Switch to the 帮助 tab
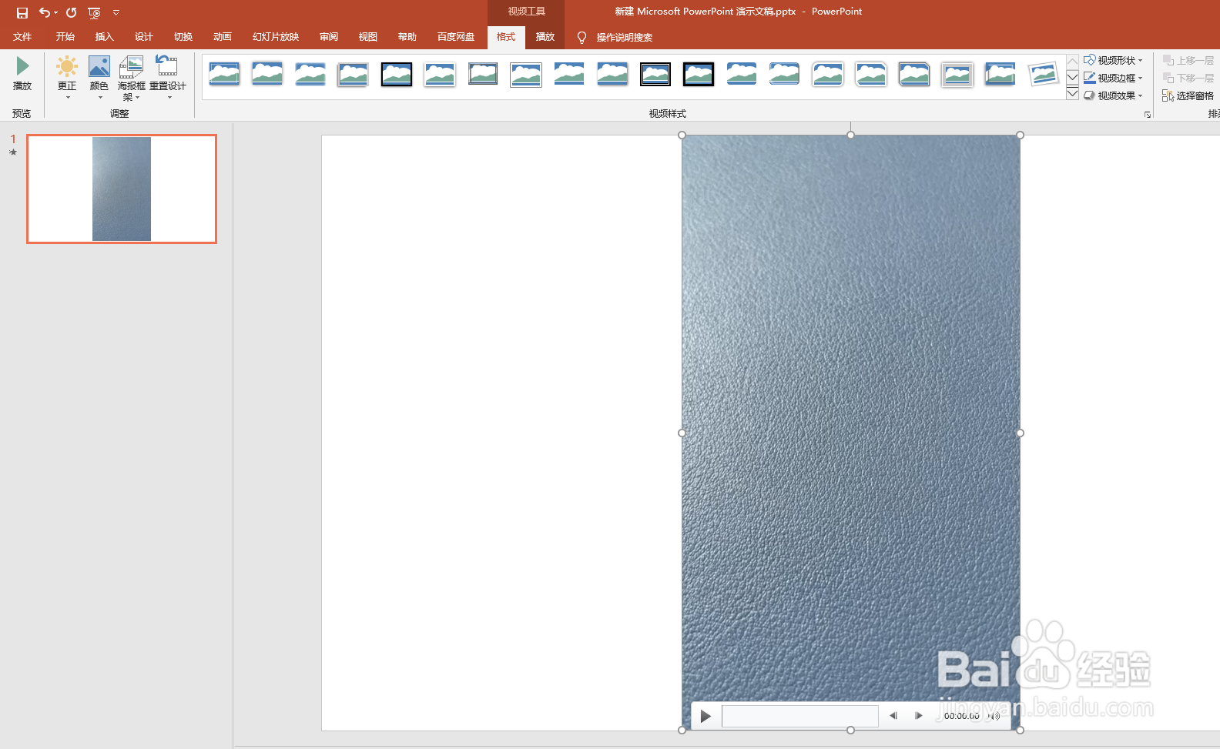1220x749 pixels. [407, 37]
